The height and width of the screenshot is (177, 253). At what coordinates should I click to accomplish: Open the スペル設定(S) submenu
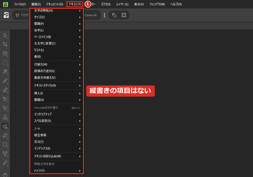tap(57, 121)
